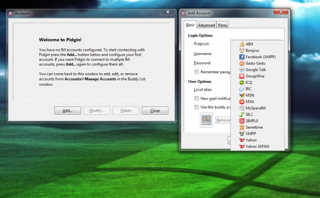Pick the XMPP icon

point(242,133)
